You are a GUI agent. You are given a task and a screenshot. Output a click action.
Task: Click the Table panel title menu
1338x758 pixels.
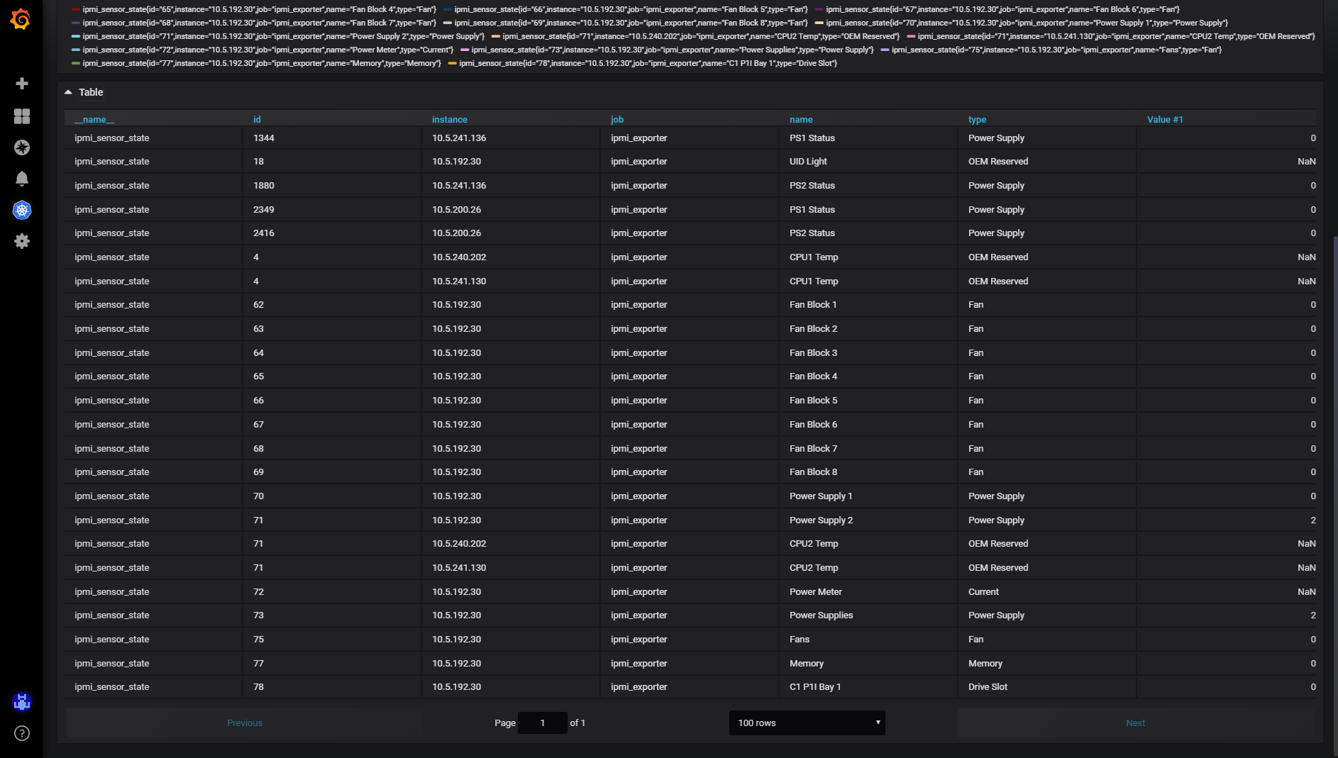[x=91, y=91]
